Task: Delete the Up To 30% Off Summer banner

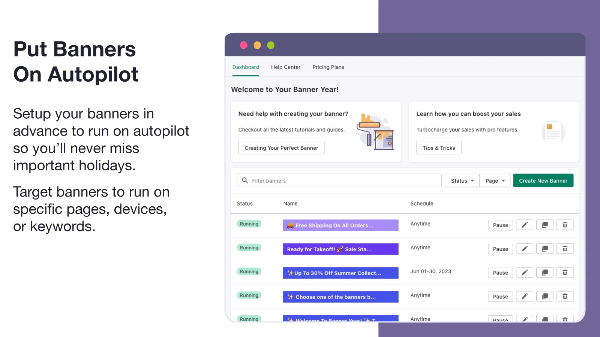Action: click(x=565, y=273)
